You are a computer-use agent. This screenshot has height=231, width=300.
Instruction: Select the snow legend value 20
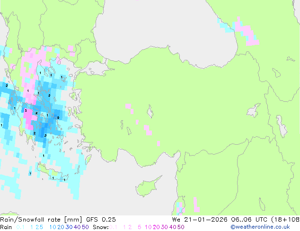tap(156, 227)
